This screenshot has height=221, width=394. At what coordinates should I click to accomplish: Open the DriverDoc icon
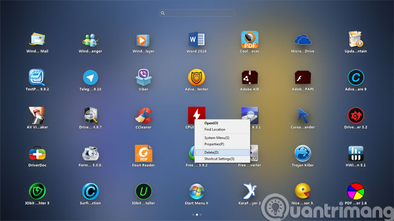point(37,153)
